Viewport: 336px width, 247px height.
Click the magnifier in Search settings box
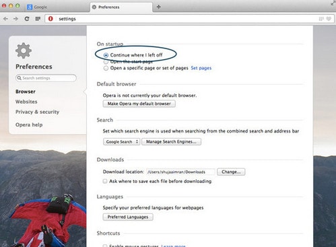tap(20, 78)
